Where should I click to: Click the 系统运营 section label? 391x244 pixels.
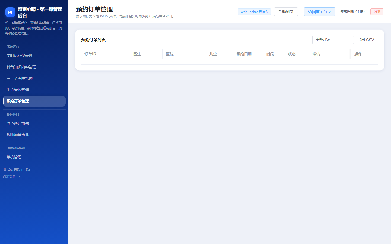coord(13,47)
